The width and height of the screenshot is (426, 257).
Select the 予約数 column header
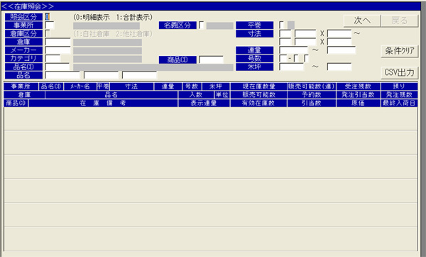(x=312, y=95)
